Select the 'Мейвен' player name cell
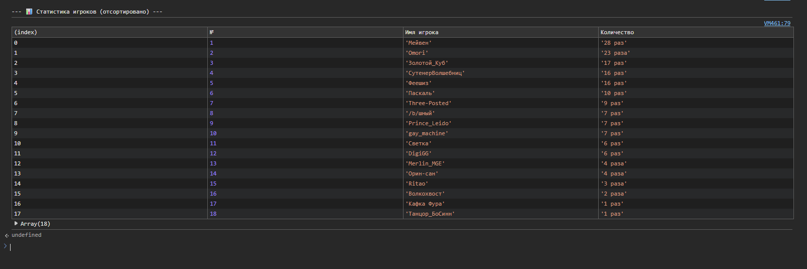Screen dimensions: 807x269 [x=419, y=43]
